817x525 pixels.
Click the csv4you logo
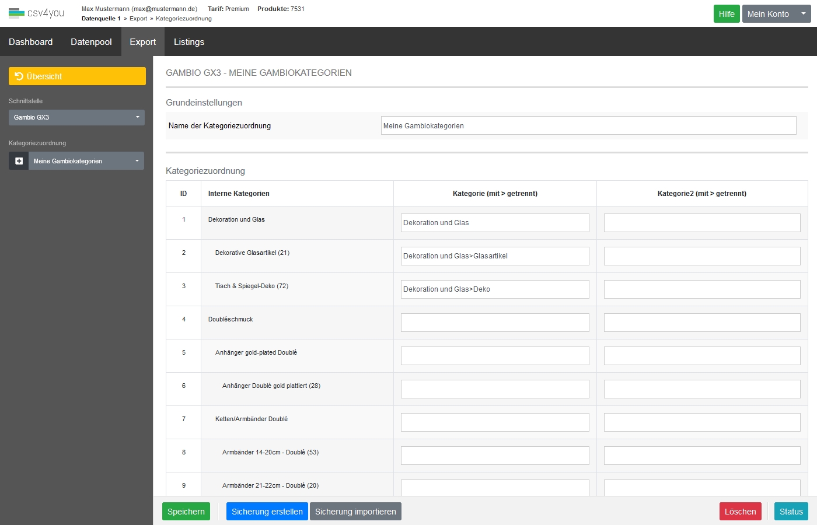coord(36,13)
